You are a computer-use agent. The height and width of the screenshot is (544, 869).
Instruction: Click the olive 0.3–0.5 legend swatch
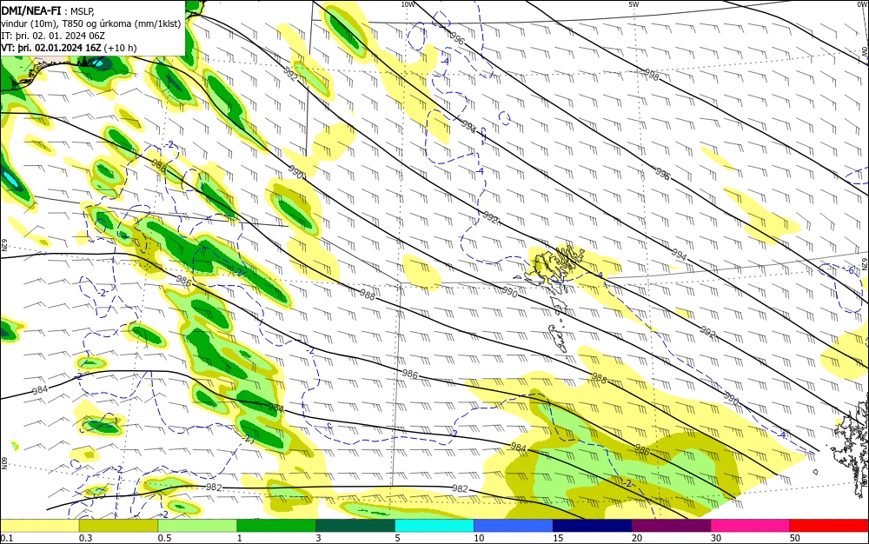point(118,526)
